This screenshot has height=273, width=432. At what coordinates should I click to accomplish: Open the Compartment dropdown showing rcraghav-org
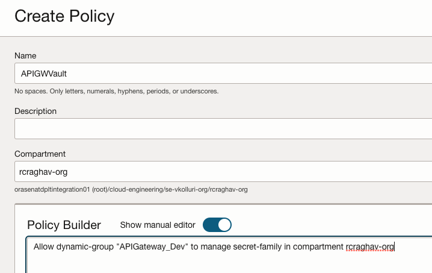[223, 171]
